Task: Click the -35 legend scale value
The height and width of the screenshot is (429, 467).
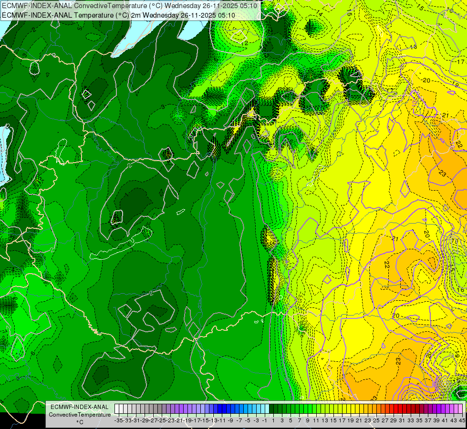Action: (118, 421)
